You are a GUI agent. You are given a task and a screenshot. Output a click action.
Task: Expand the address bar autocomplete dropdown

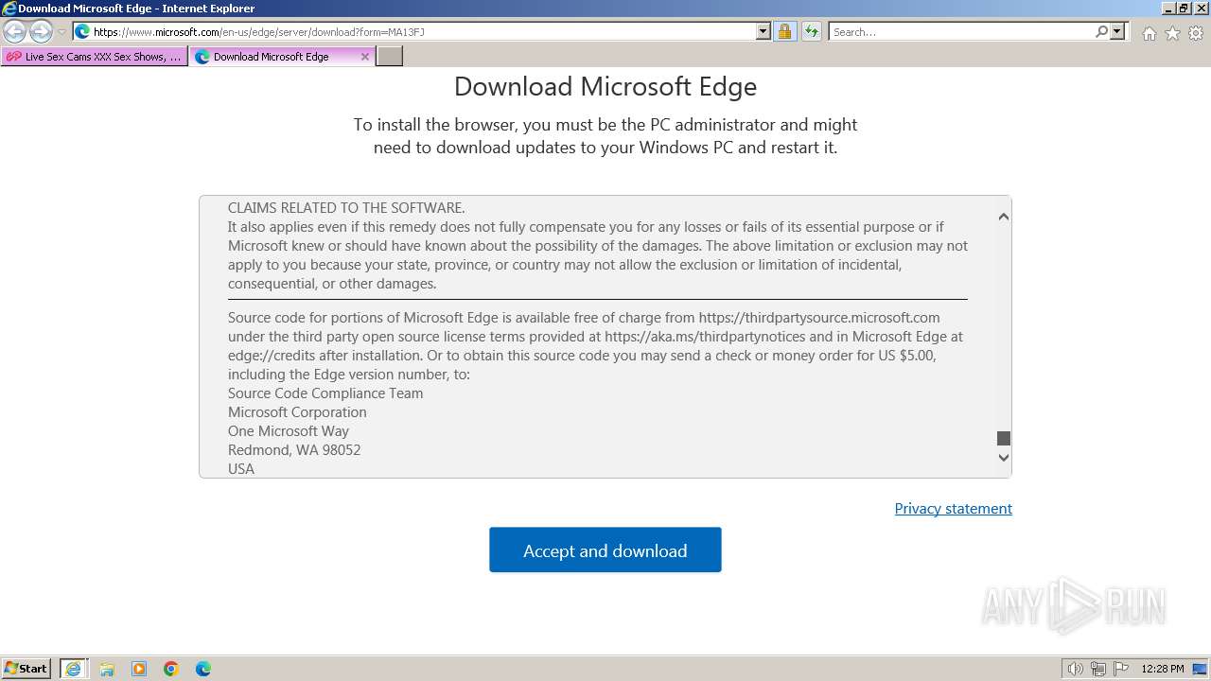pyautogui.click(x=763, y=31)
